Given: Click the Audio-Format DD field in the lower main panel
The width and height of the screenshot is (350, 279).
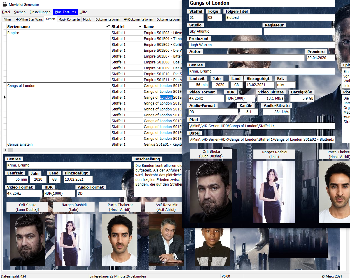Looking at the screenshot, I should (x=102, y=194).
